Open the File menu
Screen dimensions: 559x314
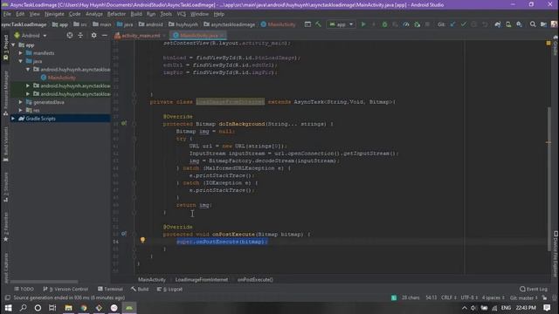7,14
